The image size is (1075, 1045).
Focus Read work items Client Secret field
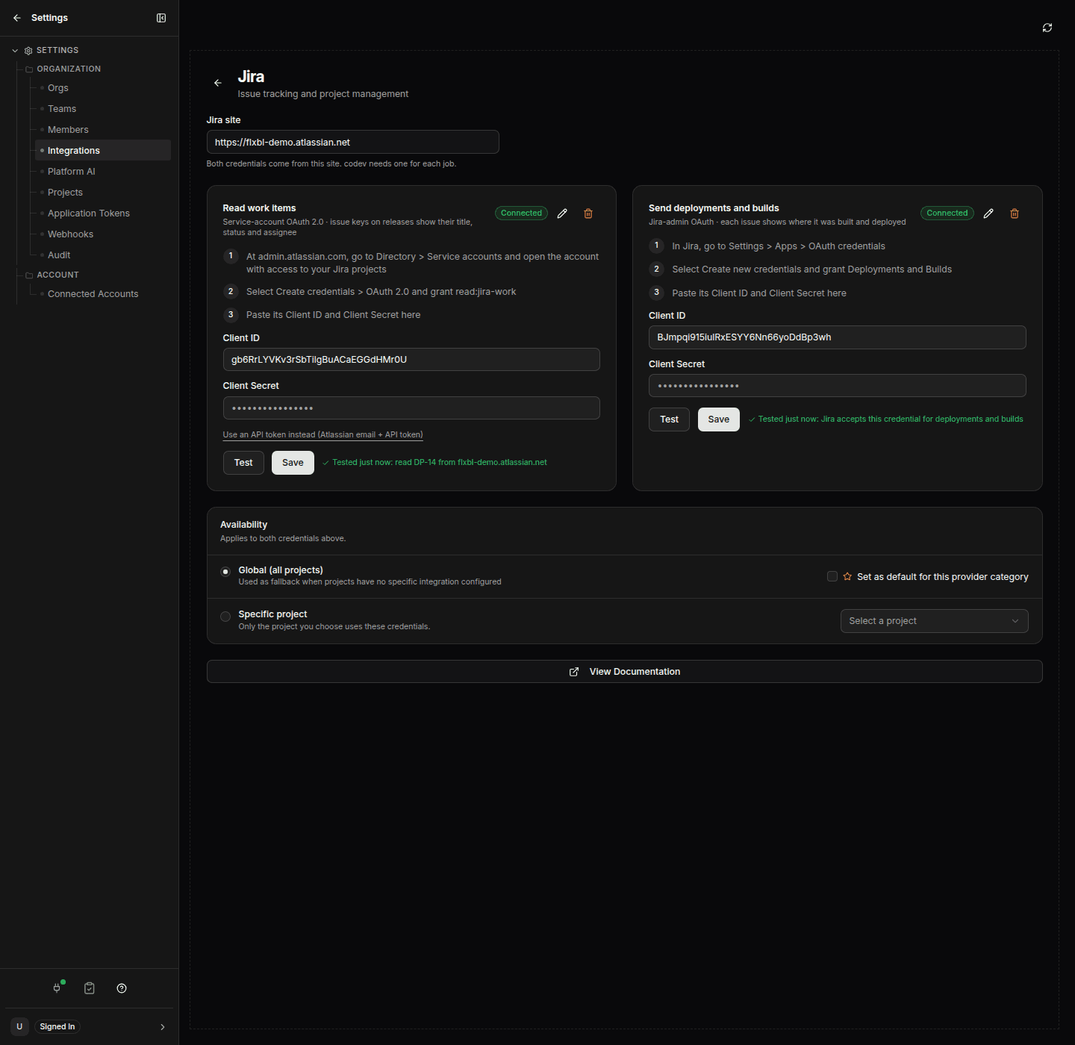411,408
